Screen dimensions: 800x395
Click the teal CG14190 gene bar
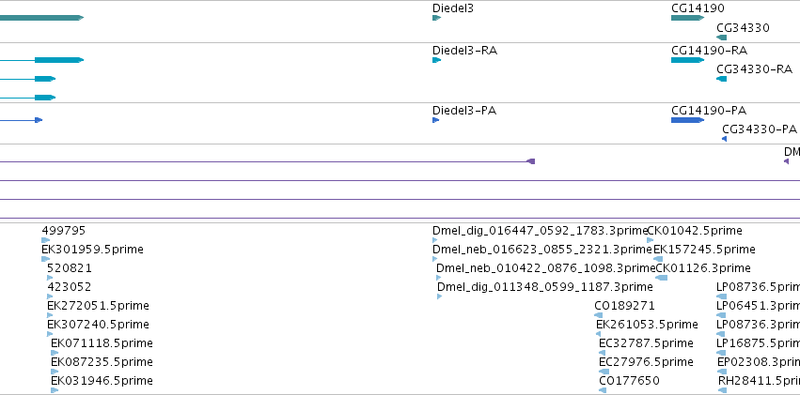click(687, 18)
